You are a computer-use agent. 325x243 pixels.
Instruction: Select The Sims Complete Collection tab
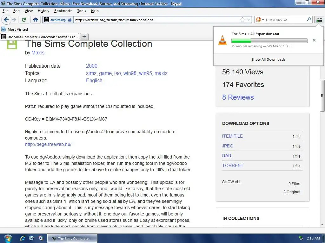[x=40, y=37]
